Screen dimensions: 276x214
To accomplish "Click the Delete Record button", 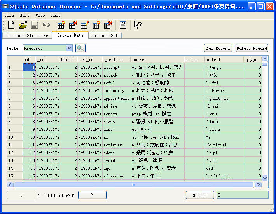I will (252, 48).
